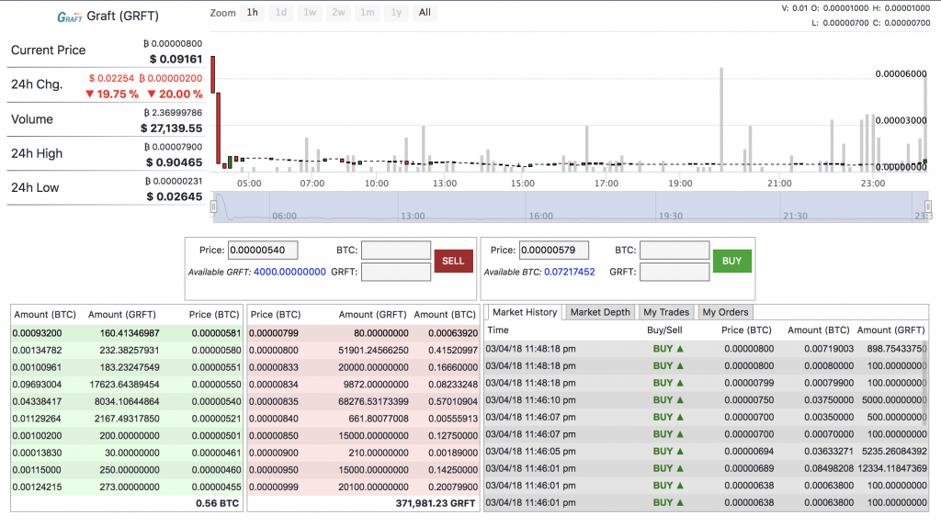941x526 pixels.
Task: Select the 2w zoom button
Action: coord(338,13)
